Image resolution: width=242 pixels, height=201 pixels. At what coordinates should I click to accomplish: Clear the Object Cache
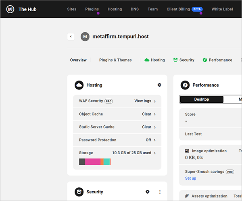click(x=146, y=114)
